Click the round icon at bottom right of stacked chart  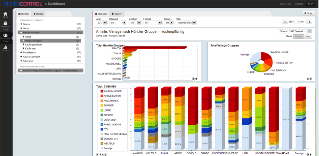(308, 154)
